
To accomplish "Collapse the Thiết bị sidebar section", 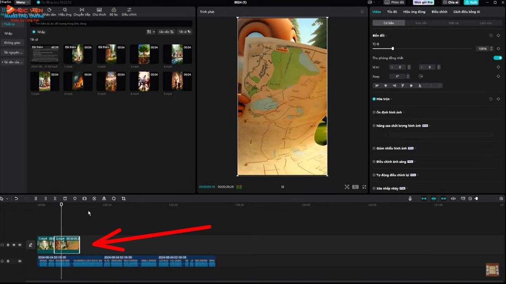I will point(13,24).
